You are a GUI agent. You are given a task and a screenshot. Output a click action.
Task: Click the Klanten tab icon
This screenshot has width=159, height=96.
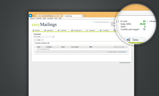click(x=34, y=30)
